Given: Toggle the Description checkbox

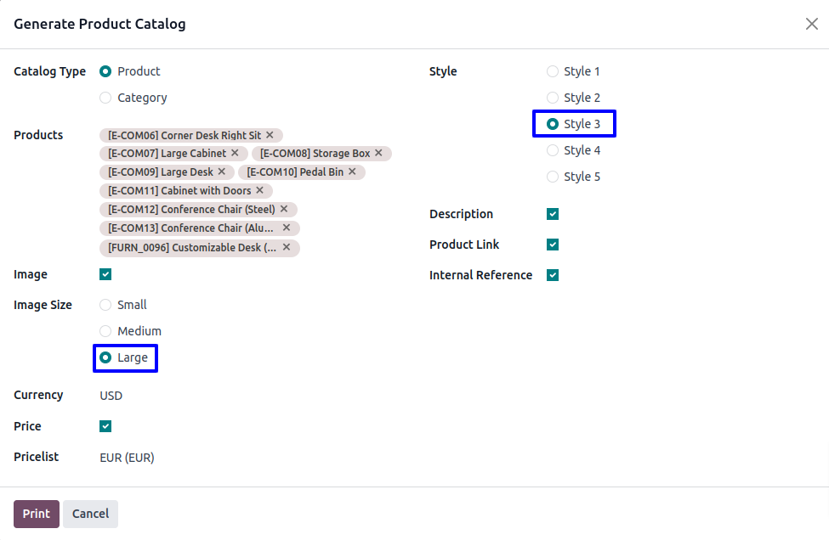Looking at the screenshot, I should click(553, 214).
